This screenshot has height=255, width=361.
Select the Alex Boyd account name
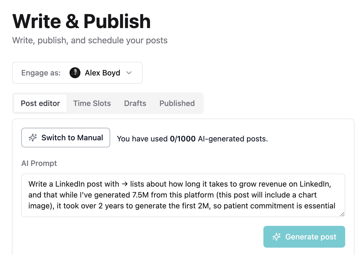(103, 73)
